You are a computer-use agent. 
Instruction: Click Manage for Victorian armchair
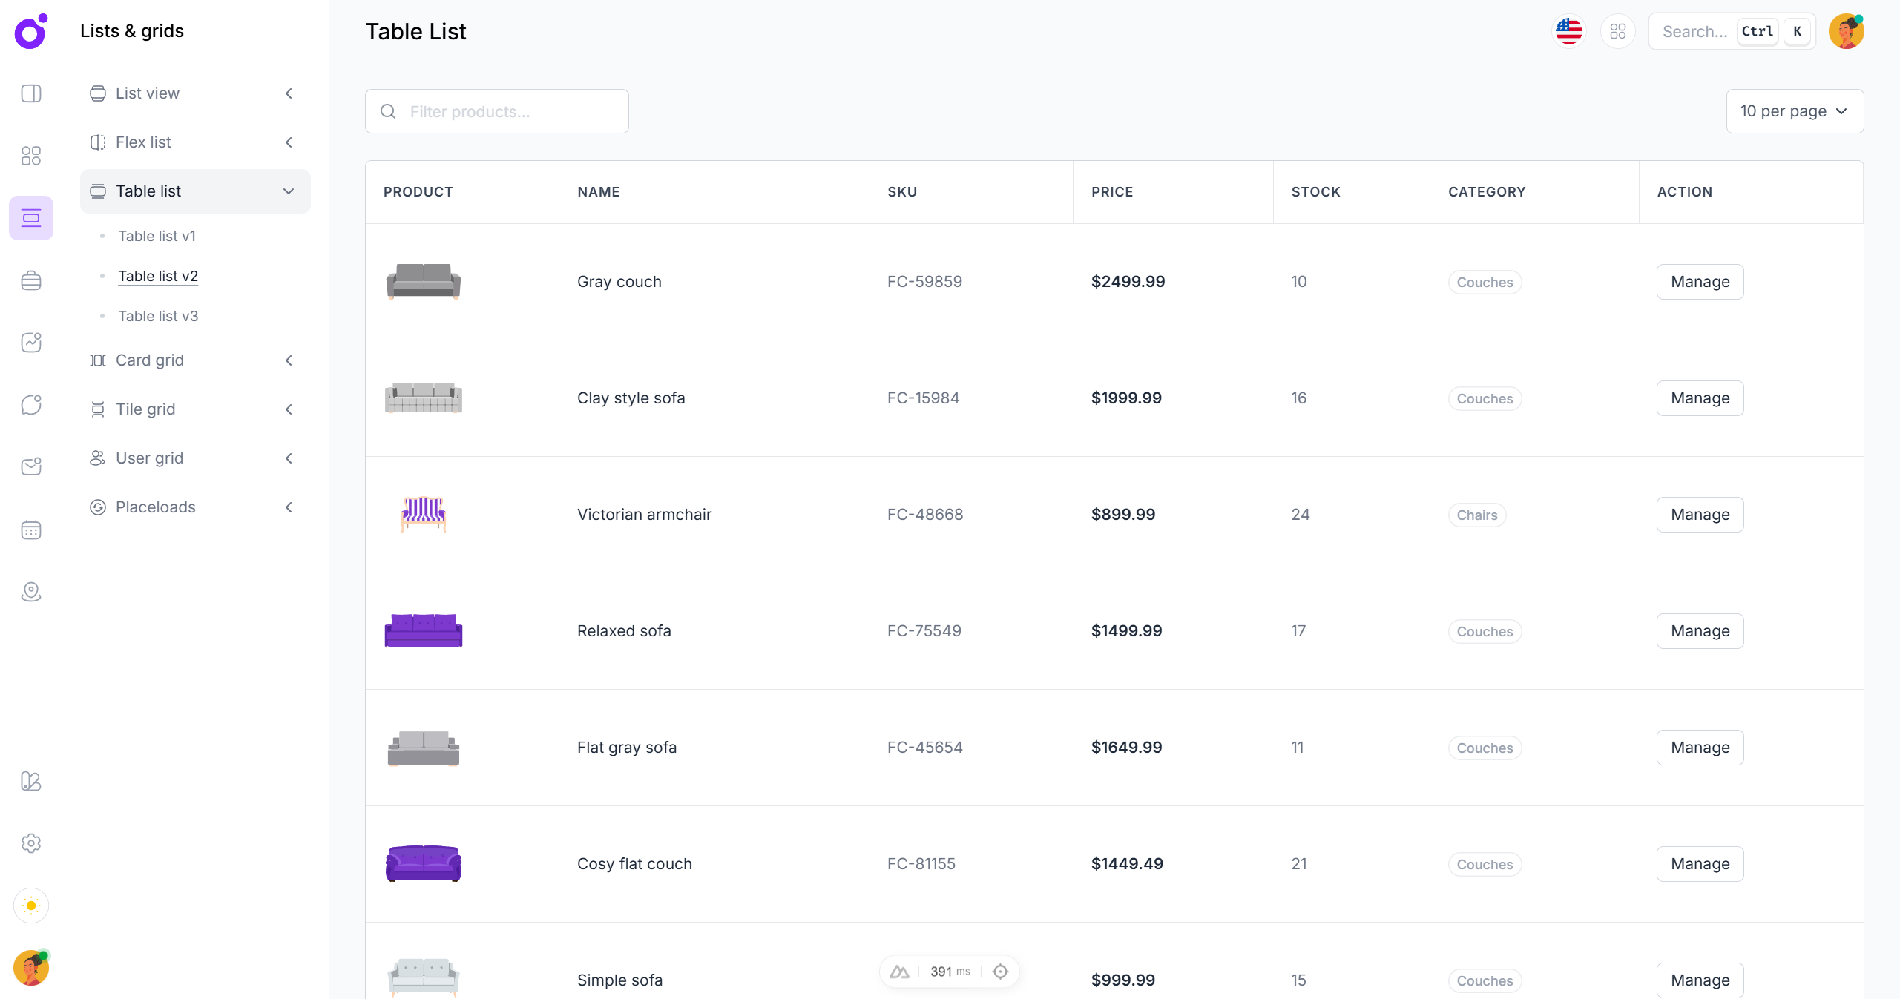(x=1700, y=515)
